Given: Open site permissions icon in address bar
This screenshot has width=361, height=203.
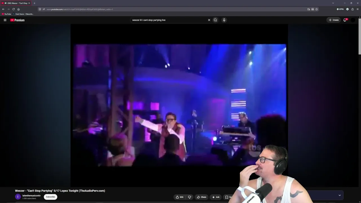Looking at the screenshot, I should pos(44,9).
